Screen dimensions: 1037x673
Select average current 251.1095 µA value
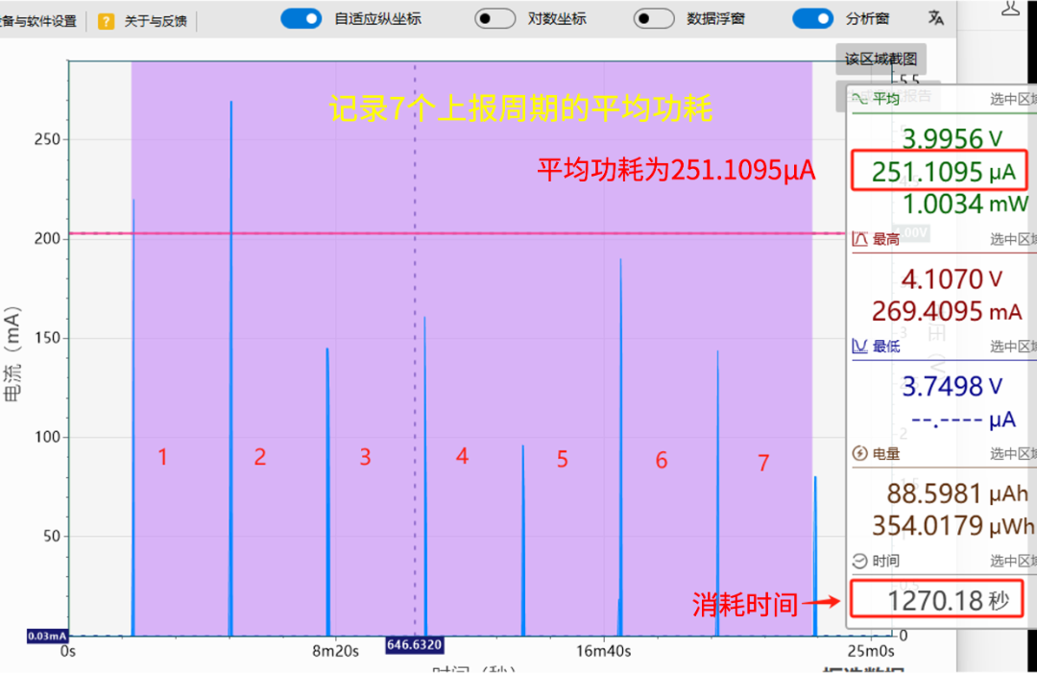pyautogui.click(x=943, y=172)
